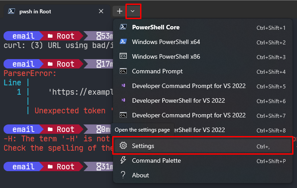Click the 'Line' label in the terminal
The width and height of the screenshot is (297, 188).
pos(12,83)
